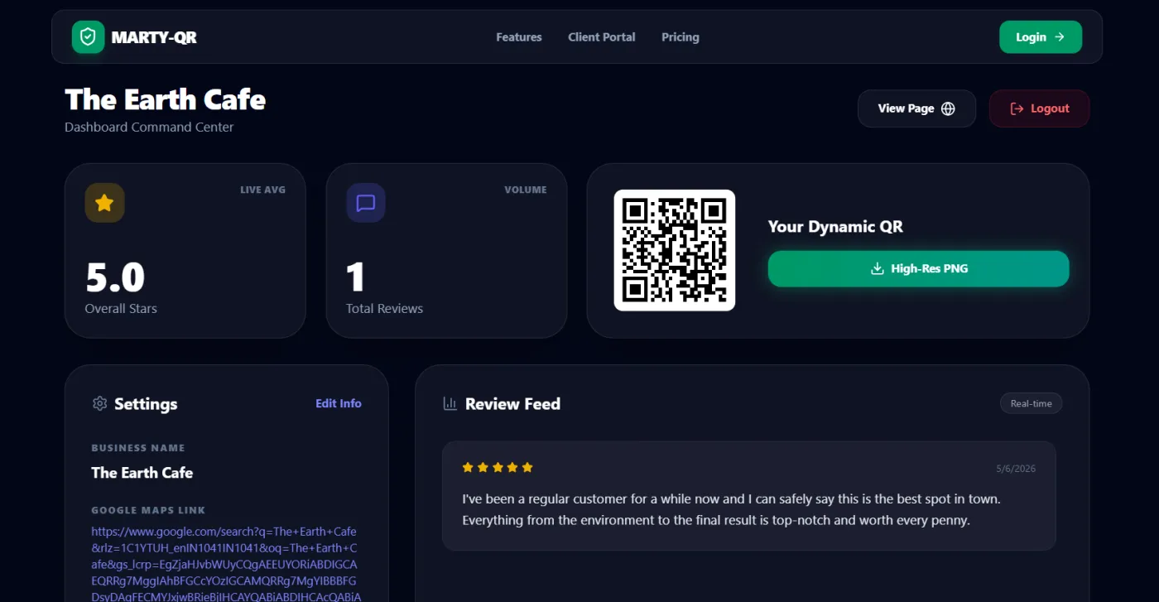This screenshot has width=1159, height=602.
Task: Click the chat bubble icon in Volume card
Action: coord(366,203)
